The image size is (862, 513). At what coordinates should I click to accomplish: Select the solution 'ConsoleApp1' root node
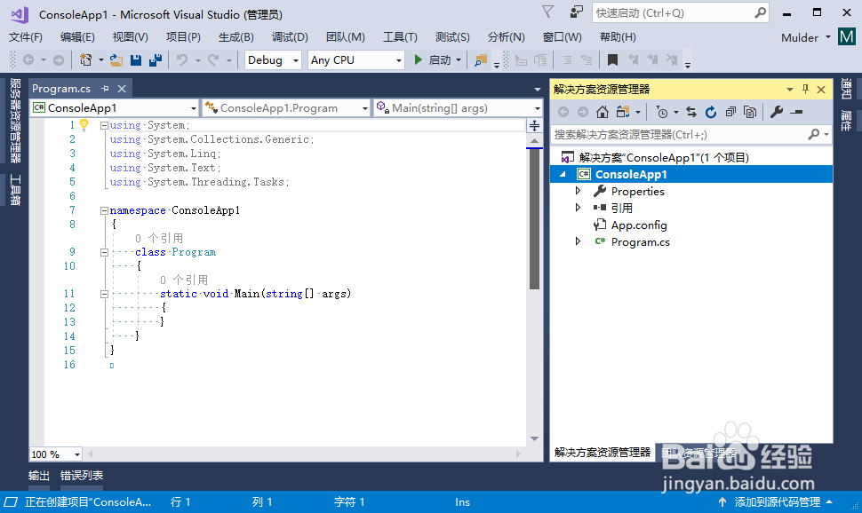coord(664,158)
